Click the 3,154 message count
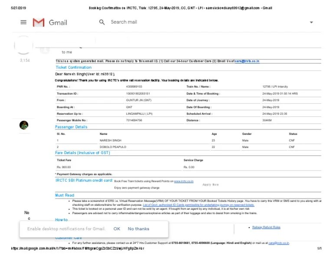Viewport: 333px width, 257px height. tap(25, 61)
